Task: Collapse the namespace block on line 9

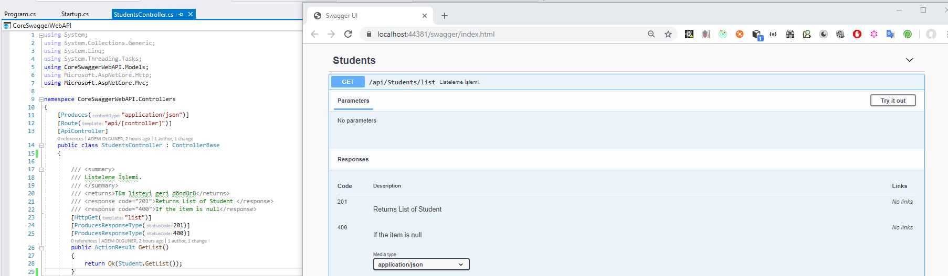Action: click(x=41, y=99)
